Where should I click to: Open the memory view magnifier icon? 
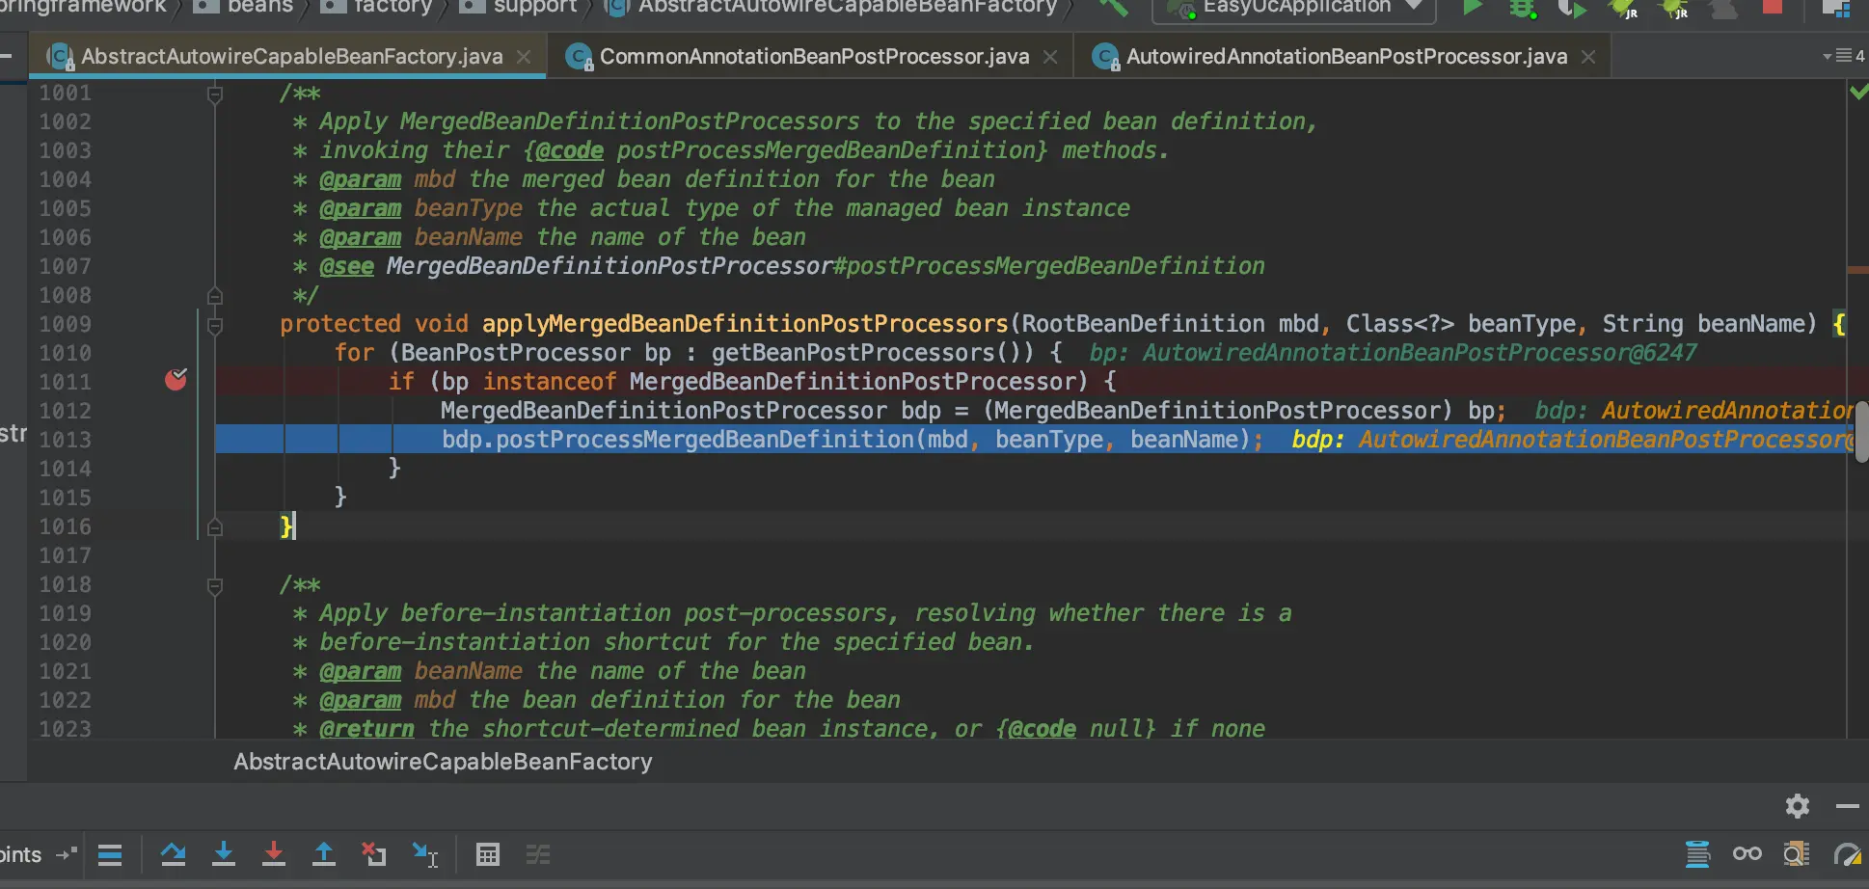tap(1797, 854)
